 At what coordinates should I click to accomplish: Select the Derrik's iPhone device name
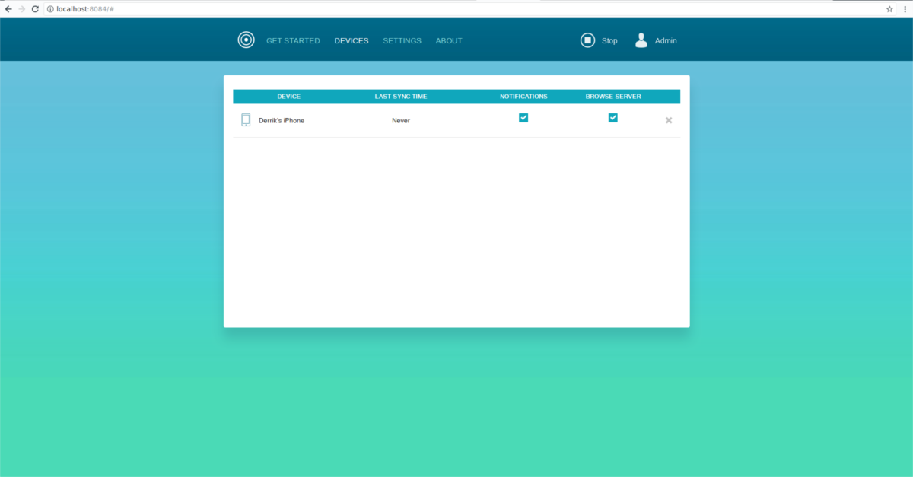(x=282, y=121)
